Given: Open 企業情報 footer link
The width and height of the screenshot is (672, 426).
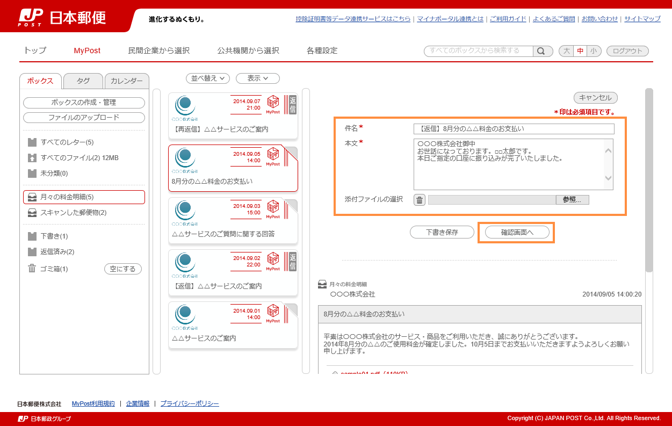Looking at the screenshot, I should tap(138, 403).
